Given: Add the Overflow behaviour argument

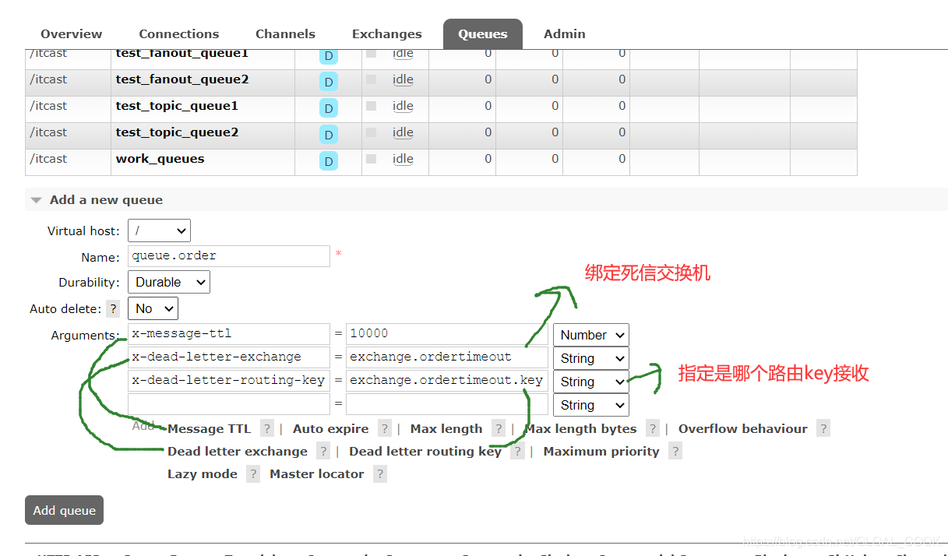Looking at the screenshot, I should point(743,429).
